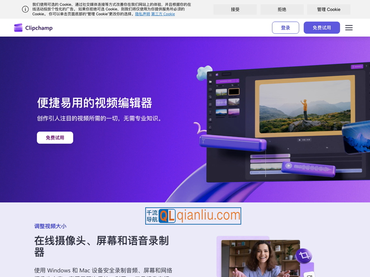370x277 pixels.
Task: Click the crop icon beside the webcam recorder image
Action: tap(304, 255)
